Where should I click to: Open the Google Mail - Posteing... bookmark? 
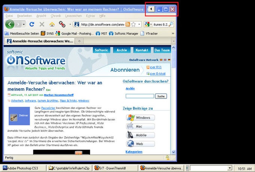pyautogui.click(x=75, y=33)
